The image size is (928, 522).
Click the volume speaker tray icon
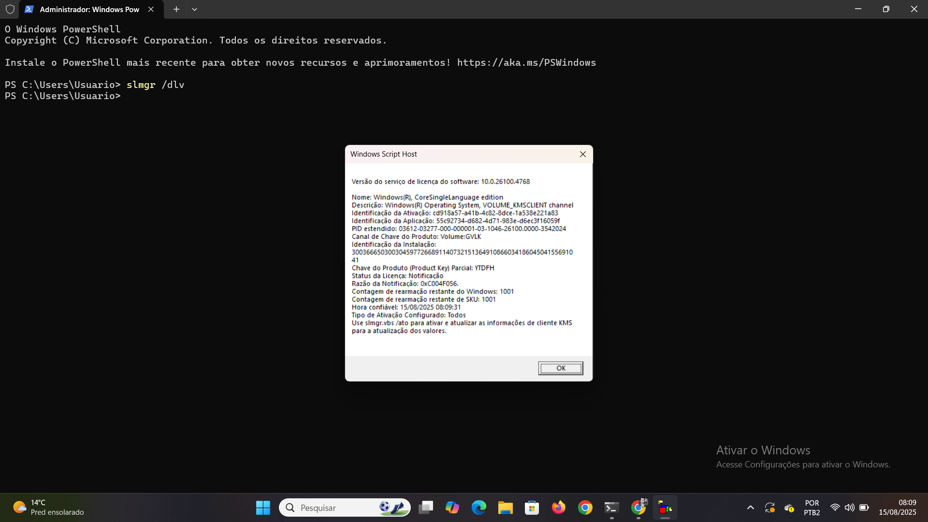849,507
